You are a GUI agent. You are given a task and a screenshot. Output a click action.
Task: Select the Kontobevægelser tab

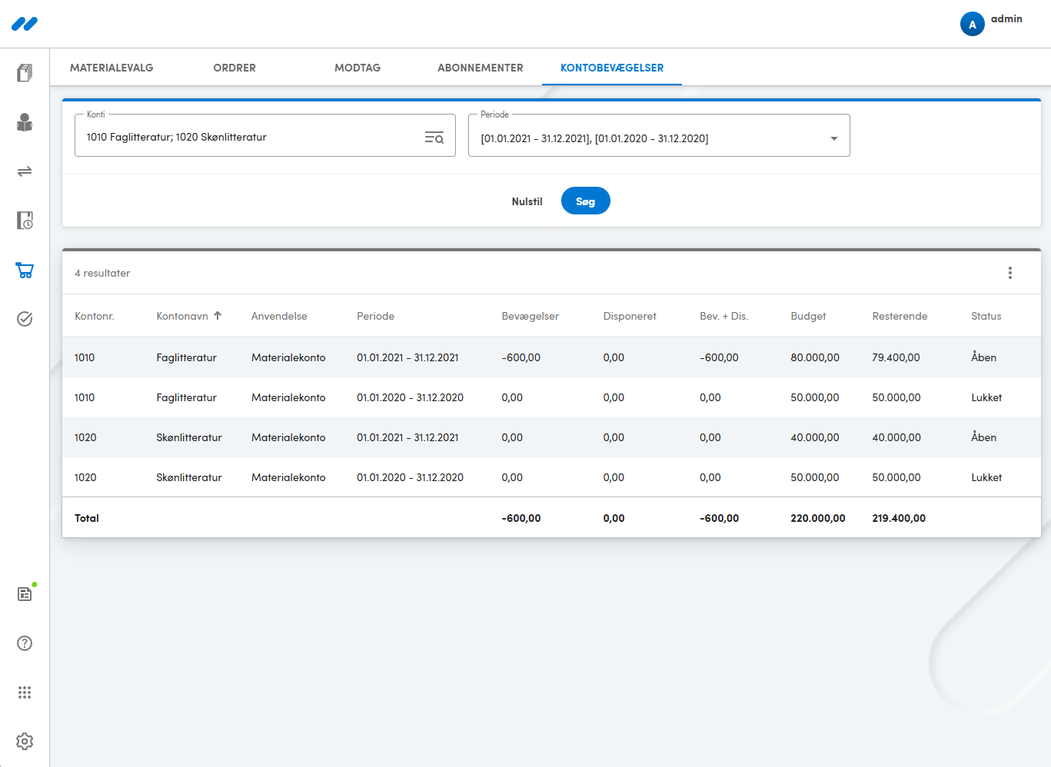612,68
